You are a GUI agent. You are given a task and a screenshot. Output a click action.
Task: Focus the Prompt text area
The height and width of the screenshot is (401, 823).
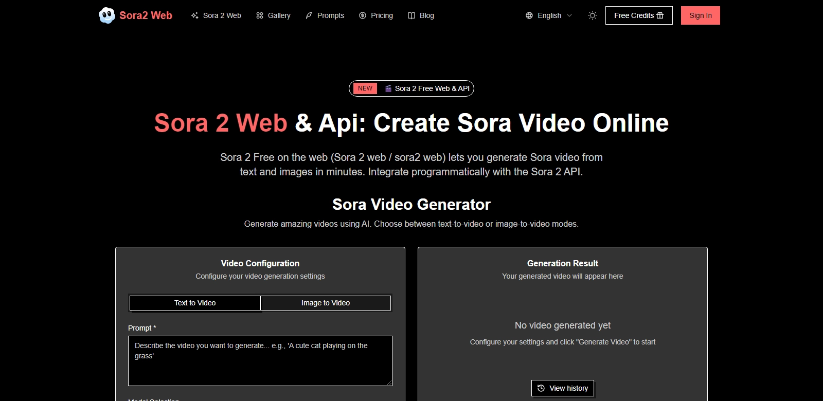[x=260, y=361]
